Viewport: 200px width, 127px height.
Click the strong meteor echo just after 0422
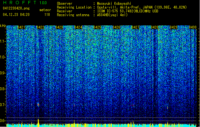tap(38, 105)
